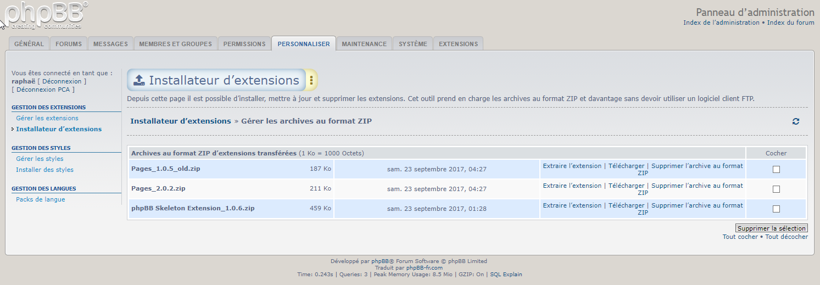Viewport: 820px width, 285px height.
Task: Tick the checkbox for Pages_2.0.2.zip
Action: [x=776, y=189]
